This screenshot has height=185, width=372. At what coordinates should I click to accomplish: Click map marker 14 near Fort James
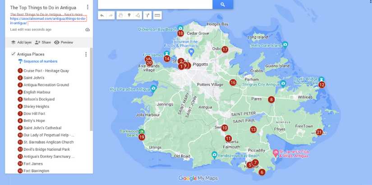click(167, 59)
